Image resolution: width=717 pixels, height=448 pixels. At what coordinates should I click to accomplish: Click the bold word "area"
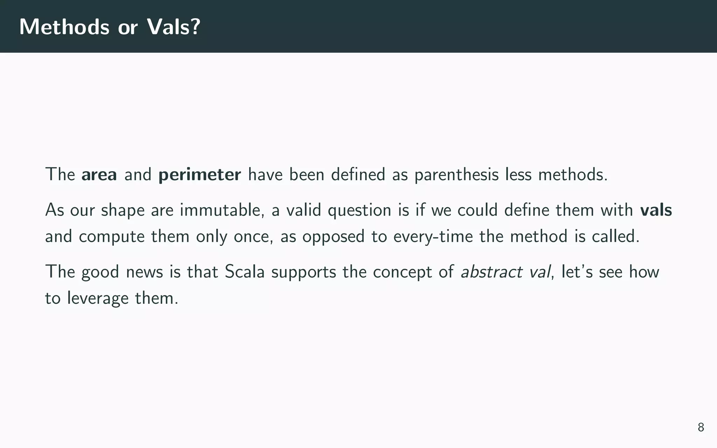coord(99,174)
